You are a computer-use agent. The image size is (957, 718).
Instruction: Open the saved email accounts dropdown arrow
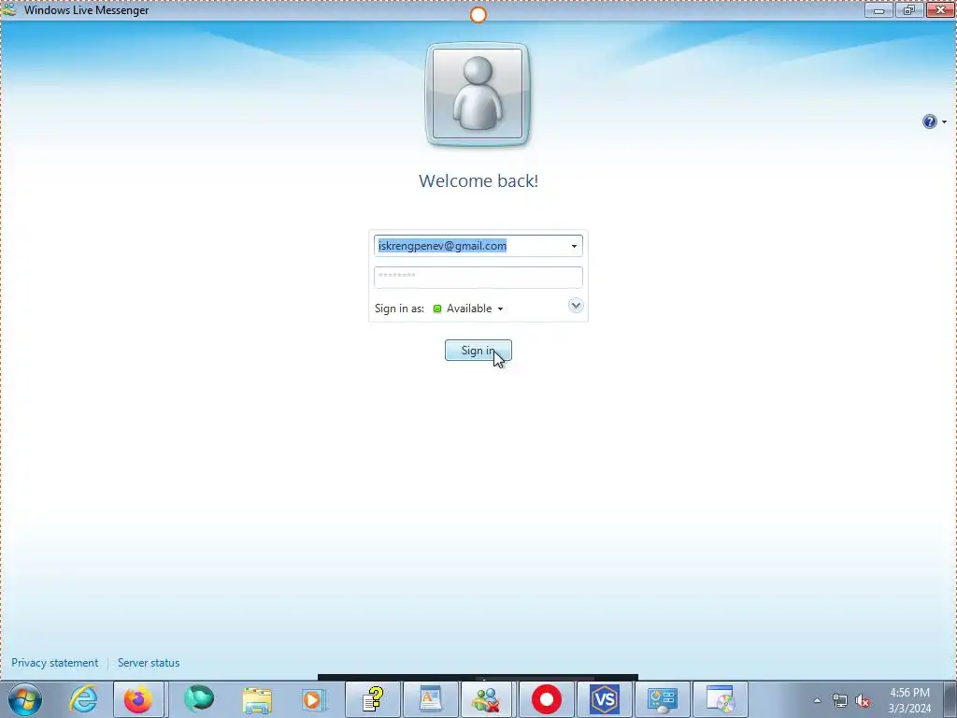(x=574, y=246)
